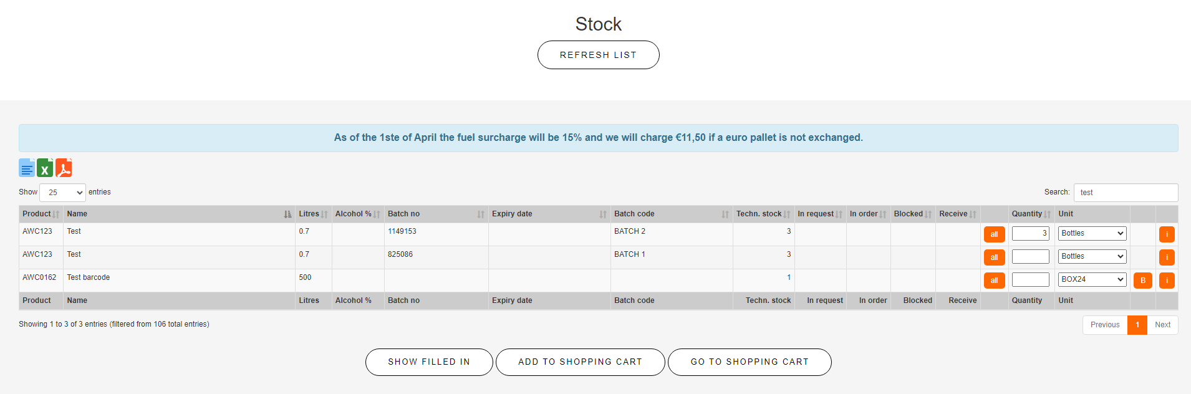Click the Quantity field for Test barcode
The height and width of the screenshot is (394, 1191).
(x=1030, y=279)
